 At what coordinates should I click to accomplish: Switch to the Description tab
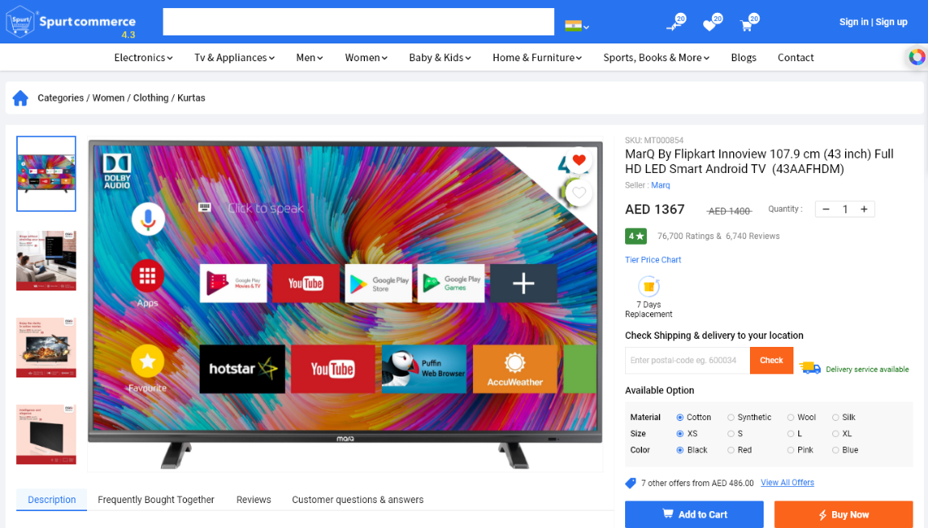[52, 500]
